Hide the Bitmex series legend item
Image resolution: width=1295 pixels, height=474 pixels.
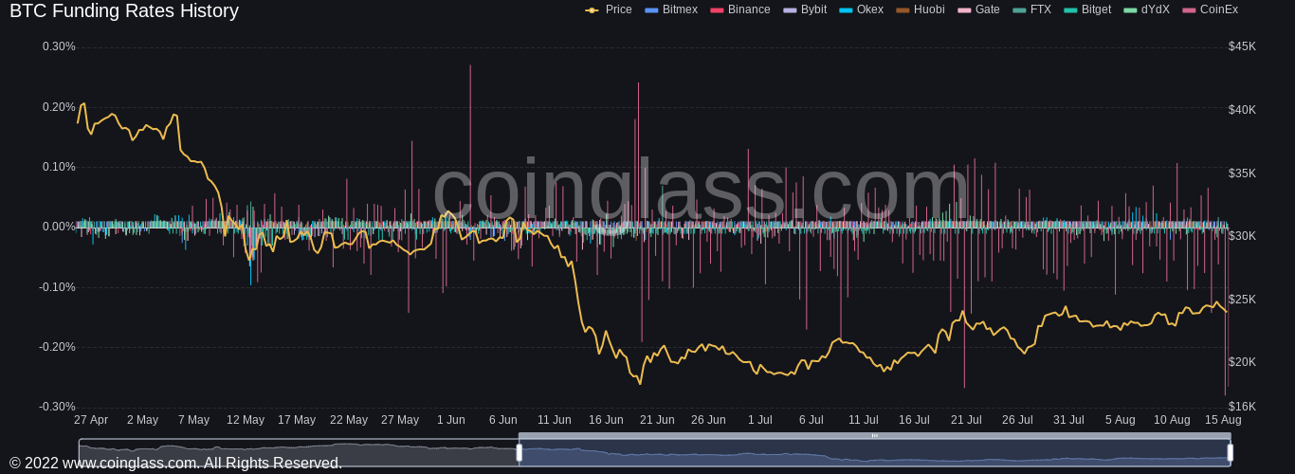(671, 9)
